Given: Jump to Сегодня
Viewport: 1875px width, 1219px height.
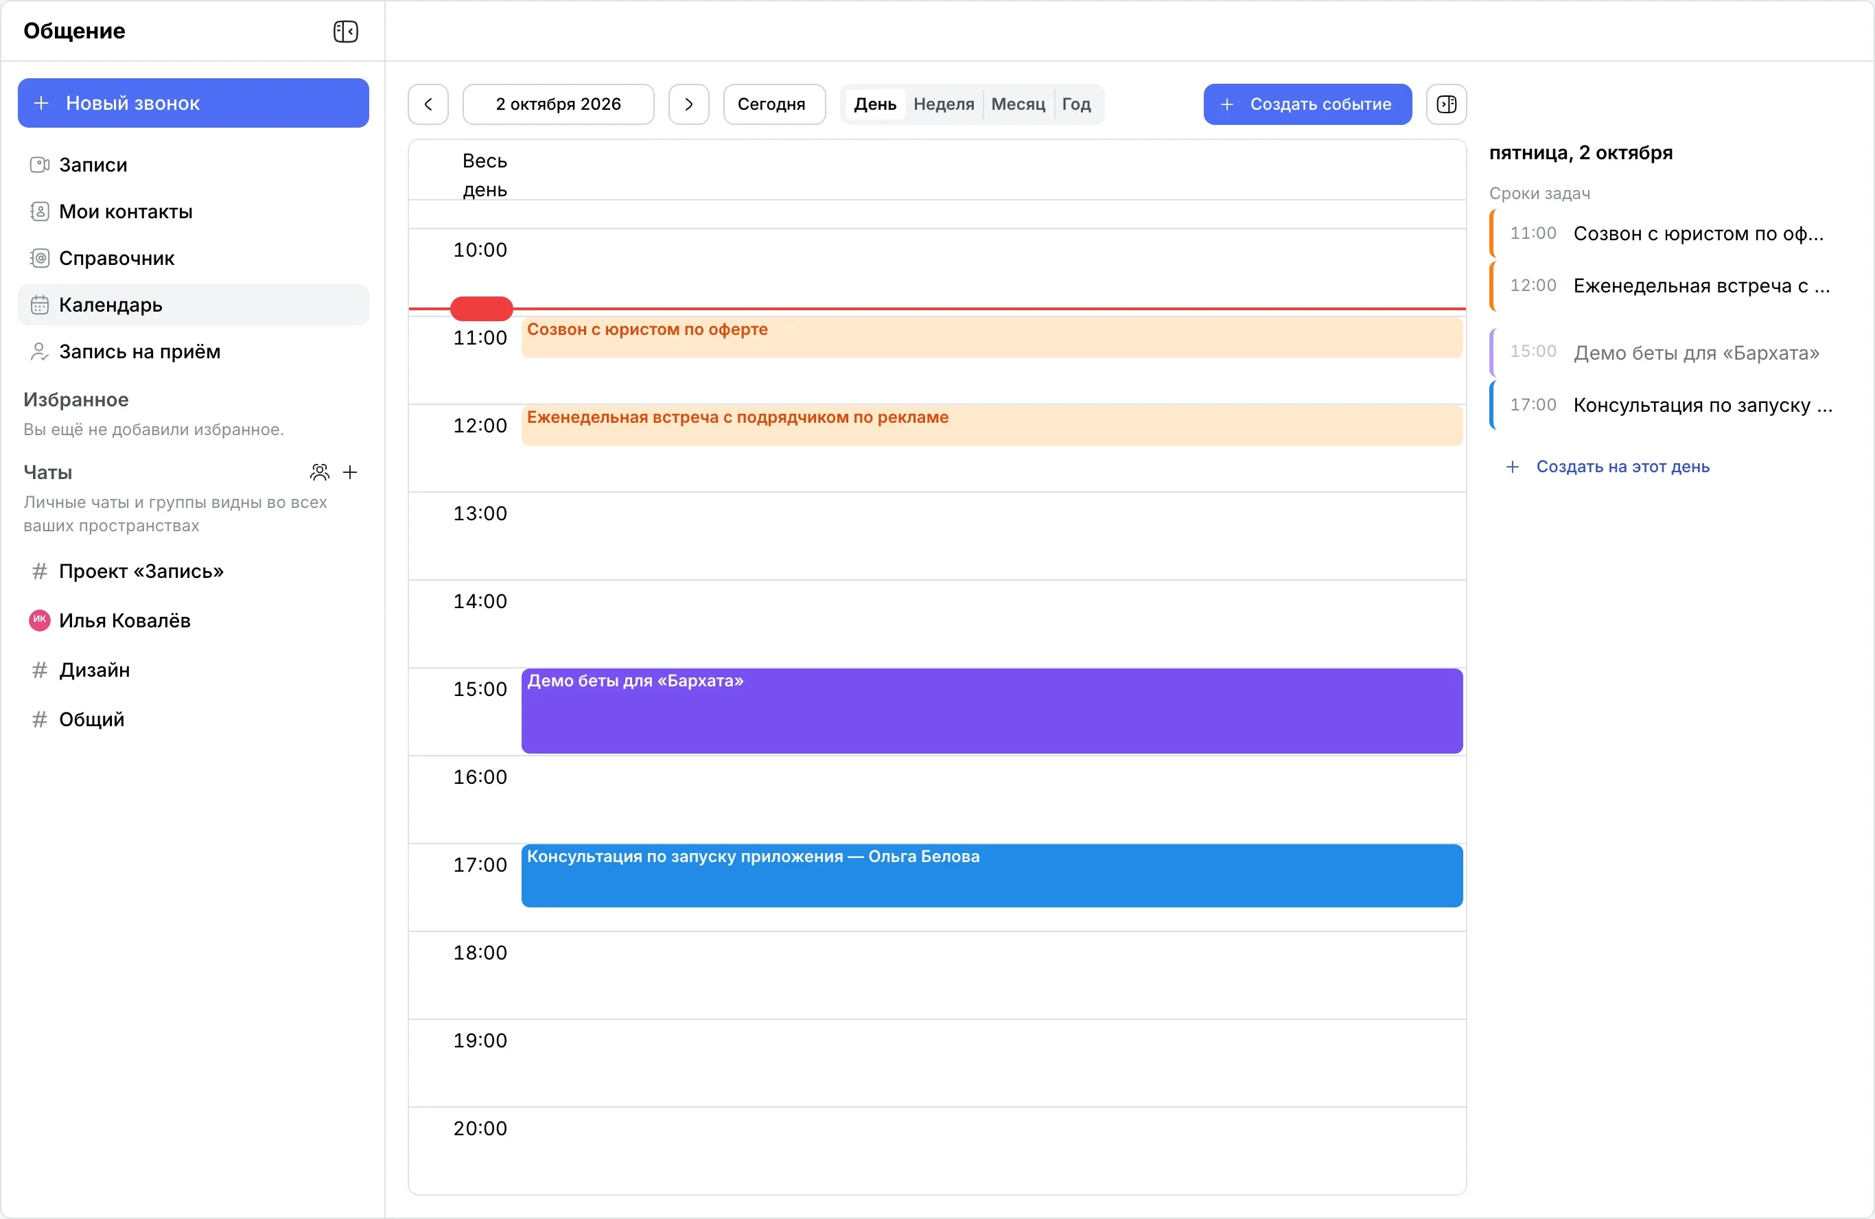Looking at the screenshot, I should point(774,104).
